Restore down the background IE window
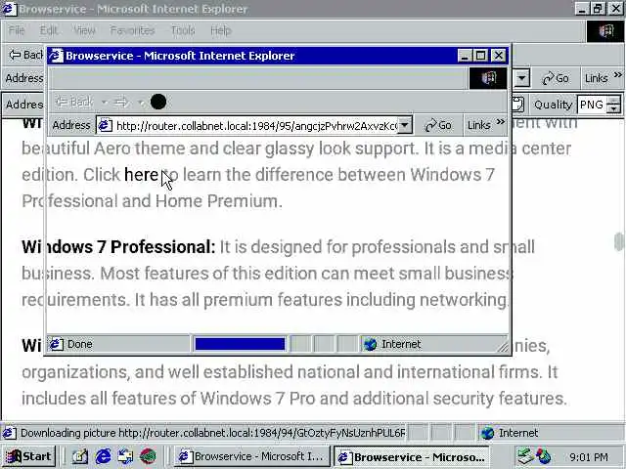The width and height of the screenshot is (626, 469). [x=598, y=9]
